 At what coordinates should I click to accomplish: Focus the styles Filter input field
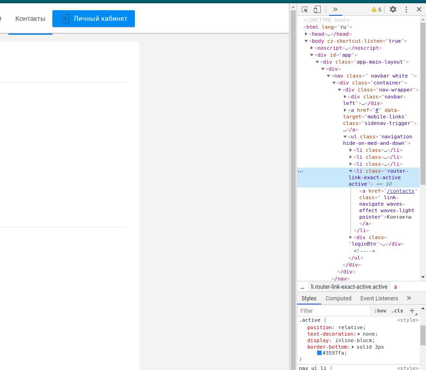coord(334,311)
